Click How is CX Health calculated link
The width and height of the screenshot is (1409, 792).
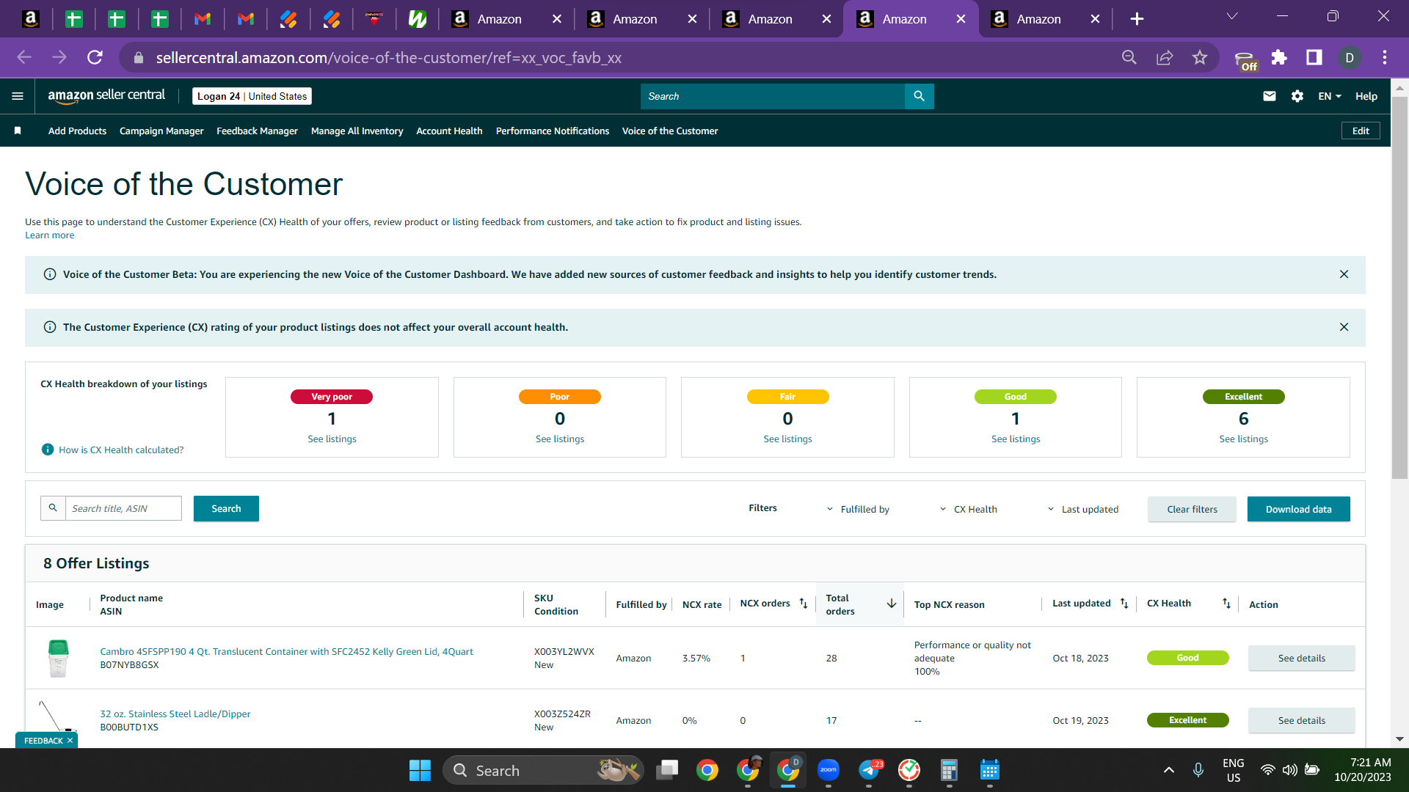tap(121, 450)
